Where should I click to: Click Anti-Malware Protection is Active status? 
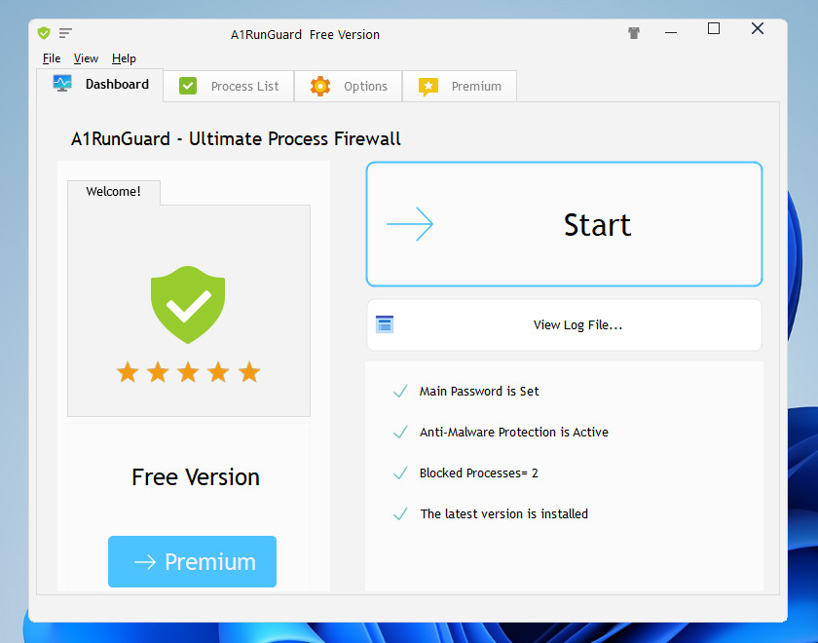click(x=514, y=433)
